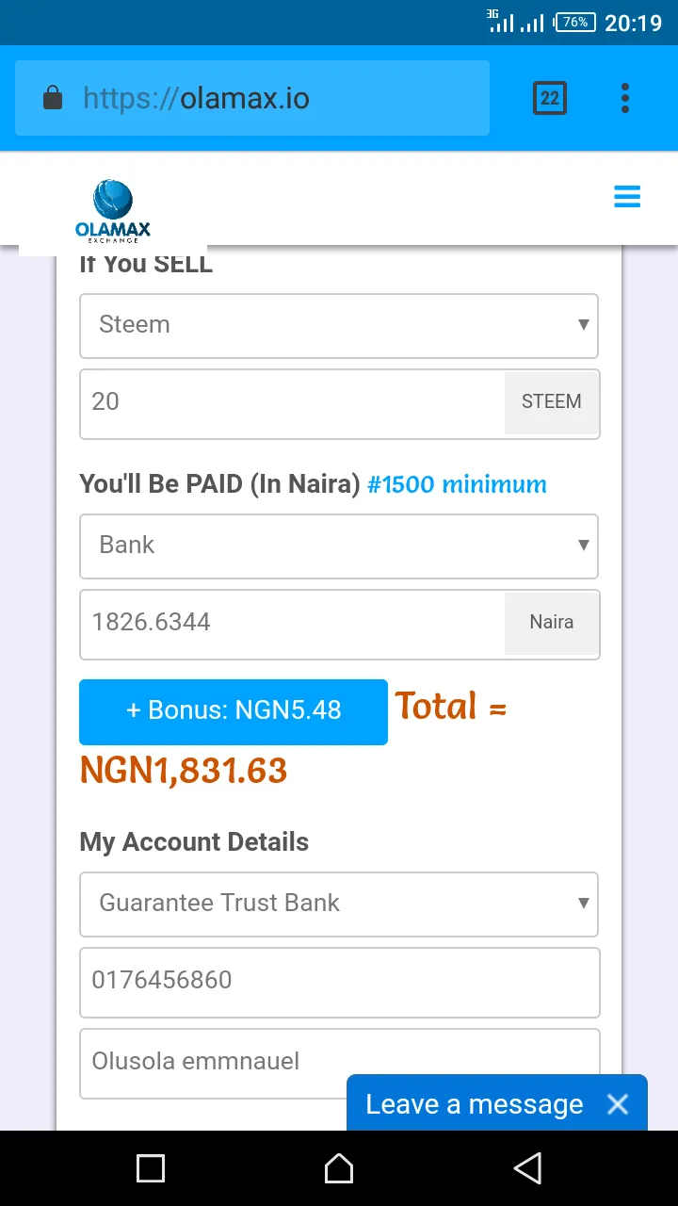Close the Leave a message chat widget
This screenshot has height=1206, width=678.
pos(618,1104)
